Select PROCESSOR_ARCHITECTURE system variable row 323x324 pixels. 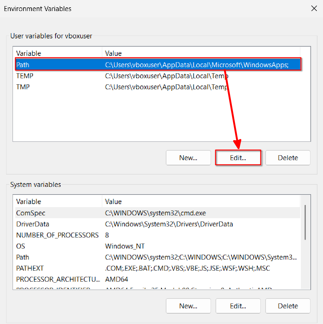tap(58, 279)
